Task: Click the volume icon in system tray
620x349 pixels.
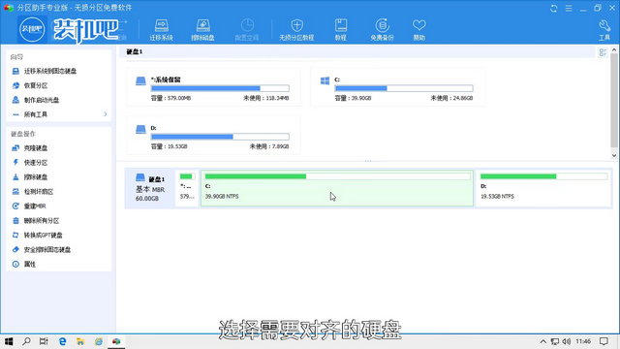Action: pos(567,341)
